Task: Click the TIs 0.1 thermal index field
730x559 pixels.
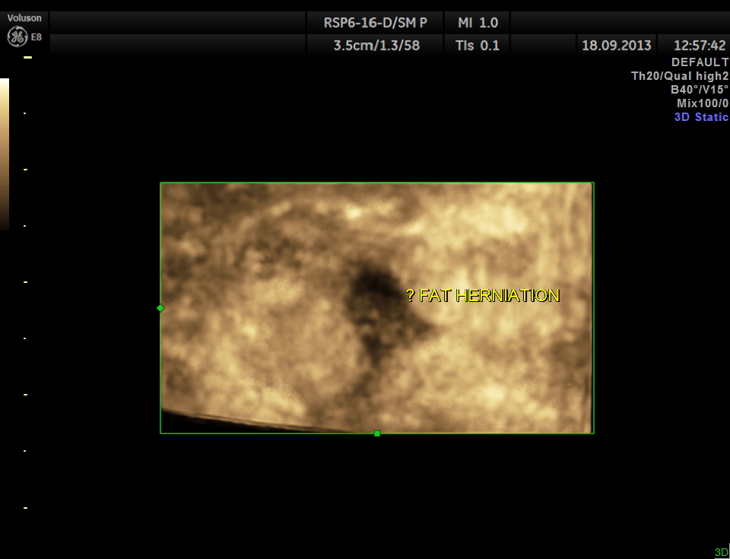Action: [x=478, y=45]
